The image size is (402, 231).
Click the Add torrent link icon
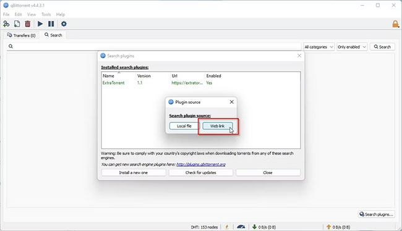pyautogui.click(x=6, y=24)
